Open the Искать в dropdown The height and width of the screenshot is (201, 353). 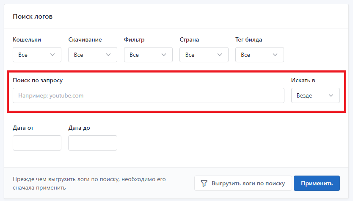pos(315,95)
